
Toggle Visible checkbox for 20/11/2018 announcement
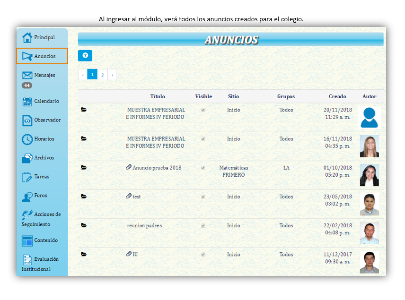point(203,110)
